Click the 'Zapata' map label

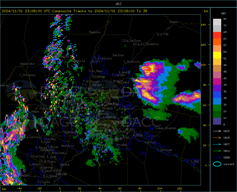(65, 165)
